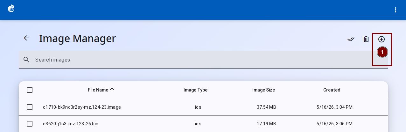Focus the Search images field
The image size is (406, 132).
pos(203,60)
